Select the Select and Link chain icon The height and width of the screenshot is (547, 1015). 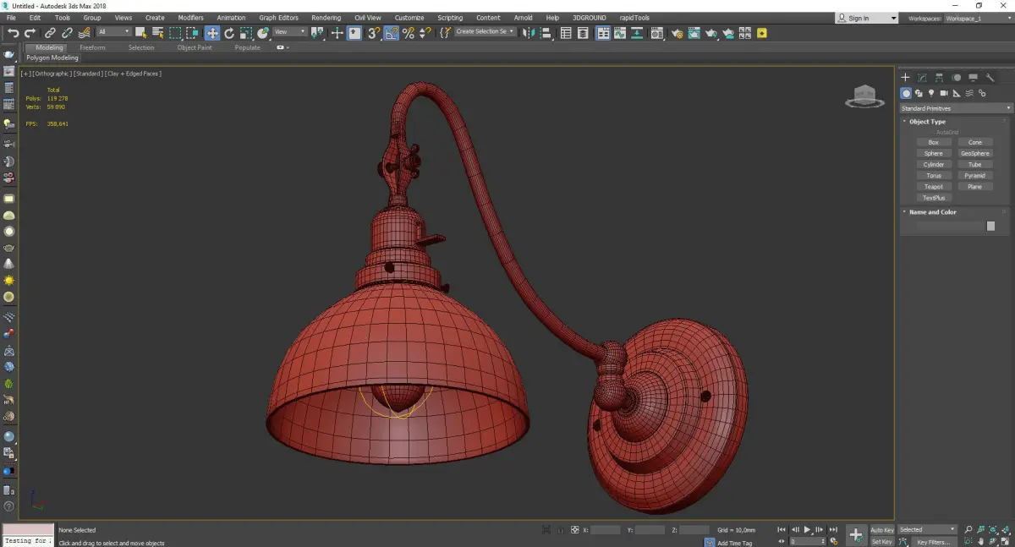[x=52, y=33]
